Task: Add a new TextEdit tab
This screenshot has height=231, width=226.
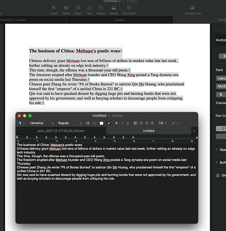Action: coord(194,131)
